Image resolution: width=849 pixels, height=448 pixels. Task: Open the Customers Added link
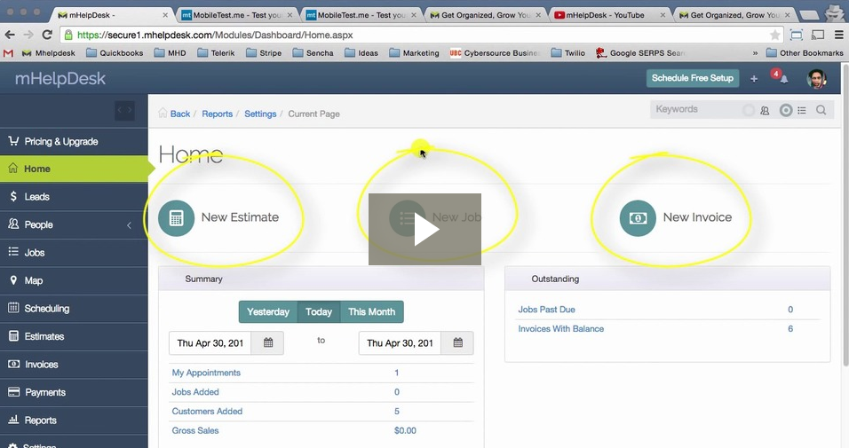pos(207,412)
